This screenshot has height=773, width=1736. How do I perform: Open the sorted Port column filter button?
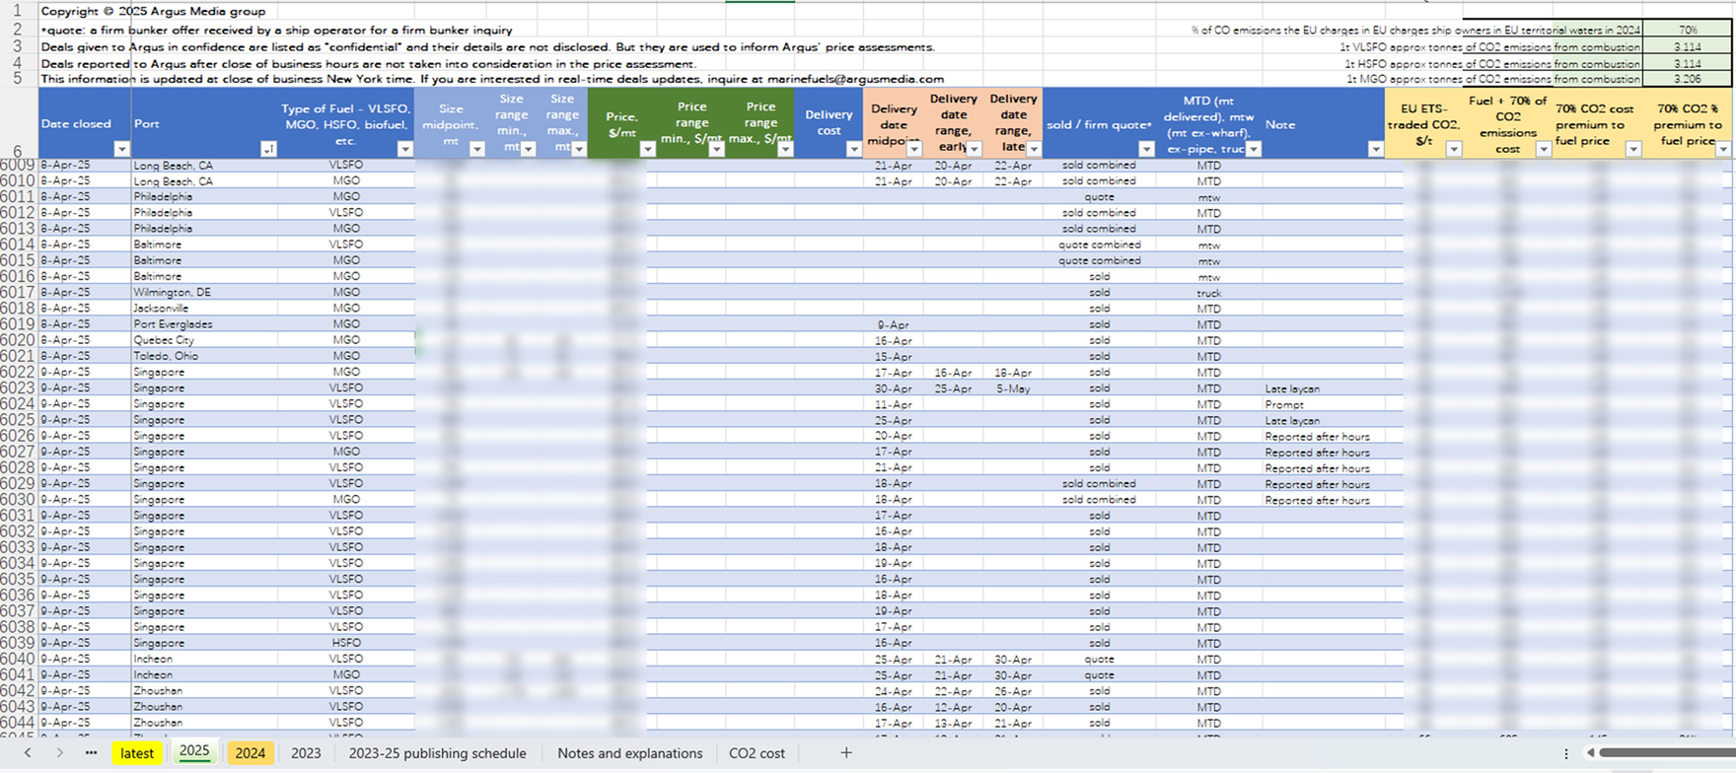tap(267, 149)
